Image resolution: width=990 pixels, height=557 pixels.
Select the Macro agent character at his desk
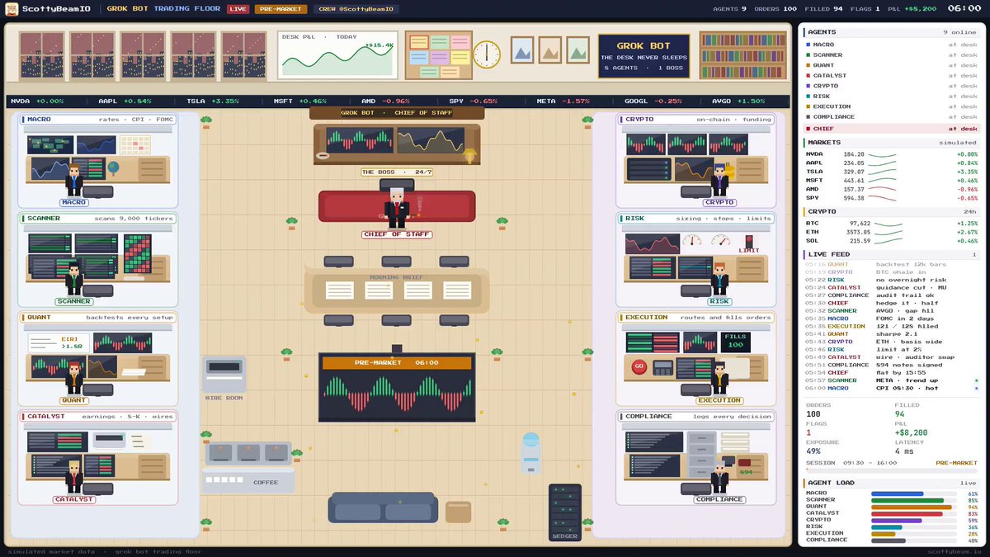(73, 182)
